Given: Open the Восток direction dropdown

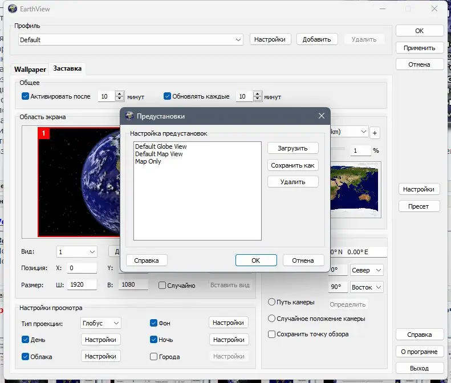Looking at the screenshot, I should tap(367, 287).
